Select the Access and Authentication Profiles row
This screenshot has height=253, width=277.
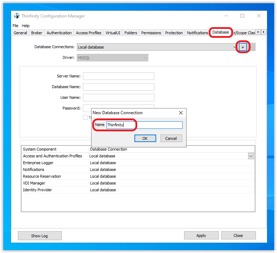[138, 156]
